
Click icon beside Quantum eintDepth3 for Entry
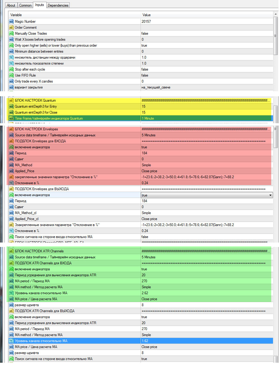11,106
